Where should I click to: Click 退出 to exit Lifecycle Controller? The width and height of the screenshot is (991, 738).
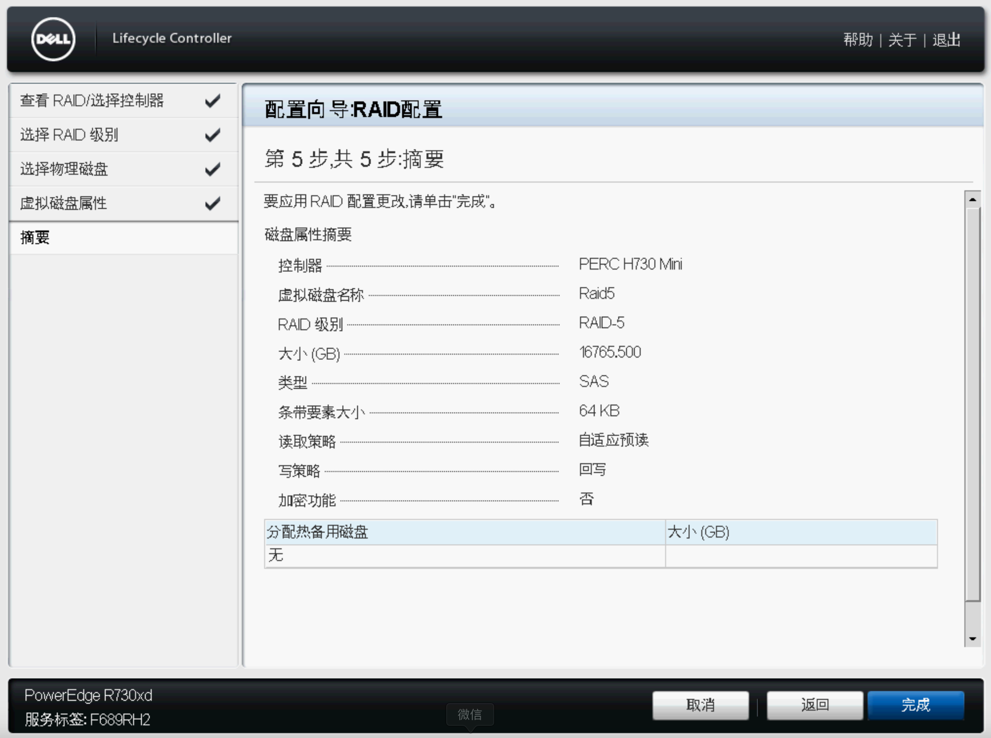[946, 40]
